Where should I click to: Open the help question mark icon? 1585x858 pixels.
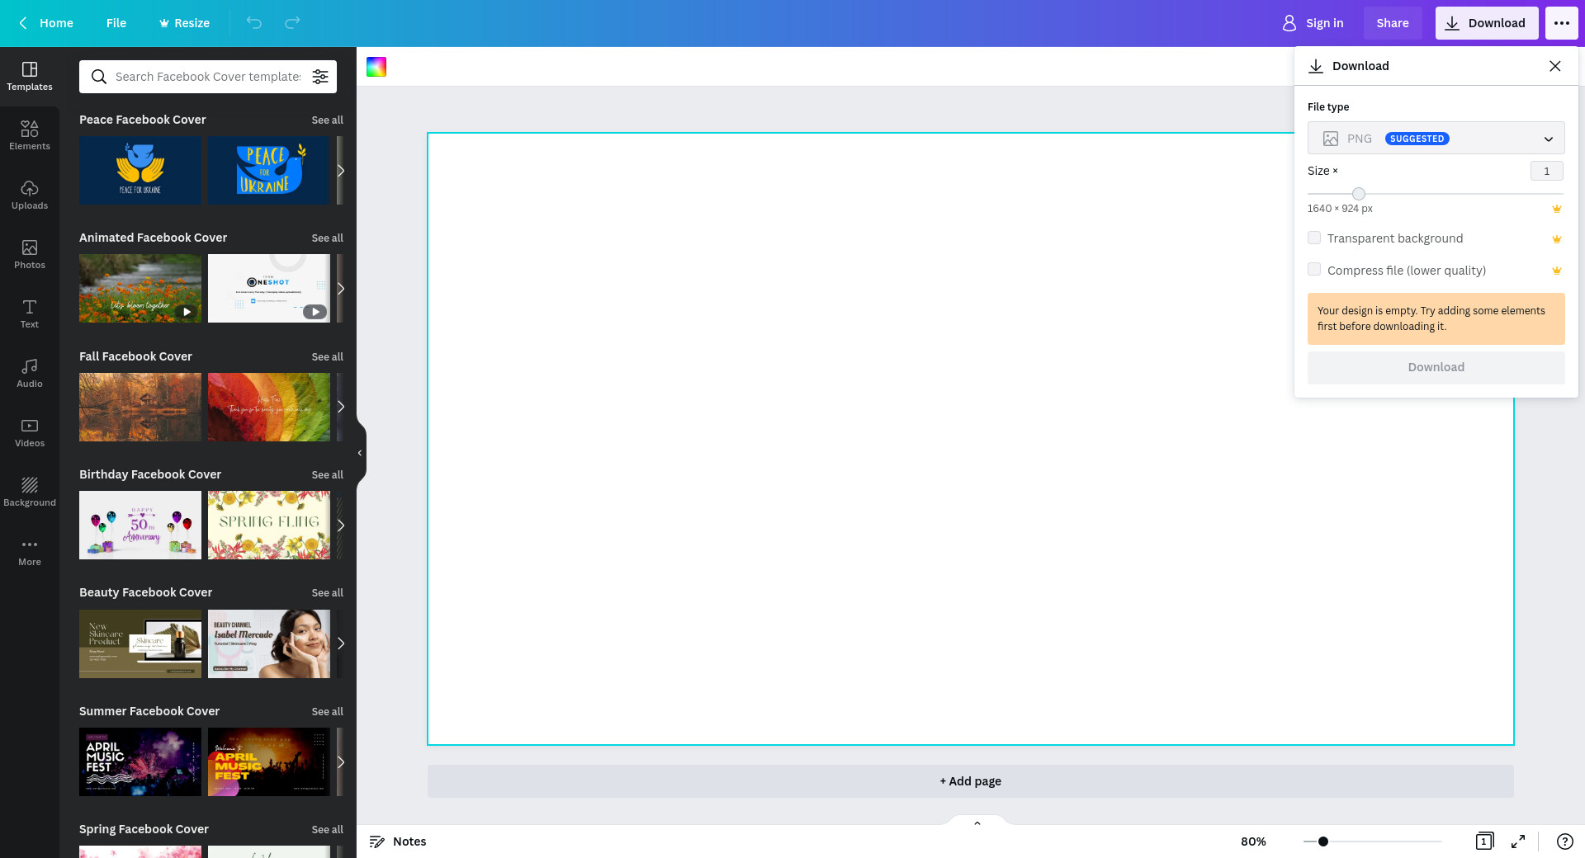coord(1564,841)
